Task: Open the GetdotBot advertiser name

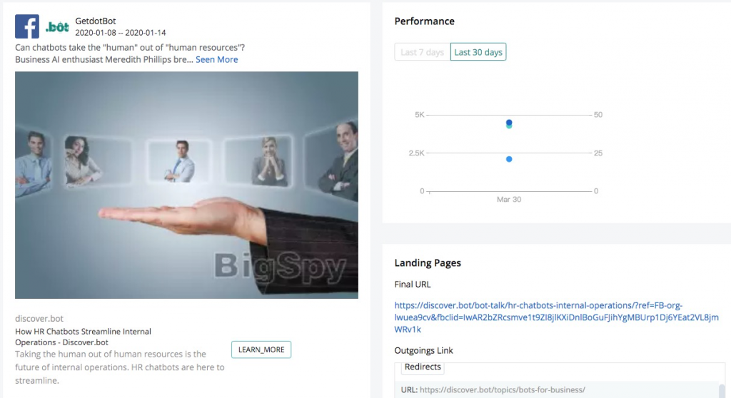Action: (x=96, y=21)
